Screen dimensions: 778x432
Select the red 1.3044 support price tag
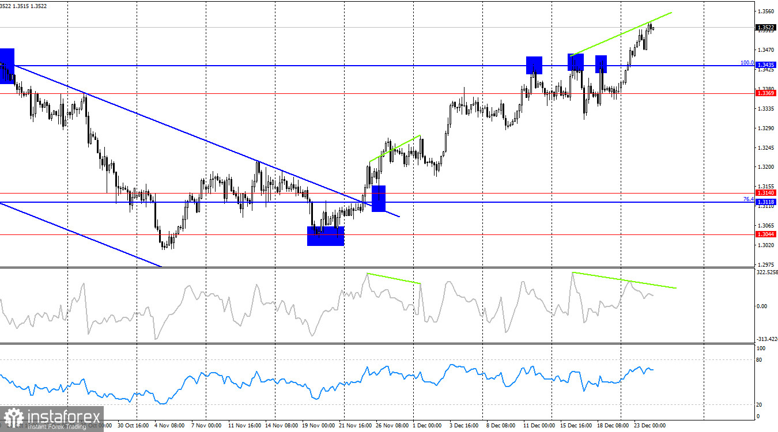pyautogui.click(x=766, y=234)
